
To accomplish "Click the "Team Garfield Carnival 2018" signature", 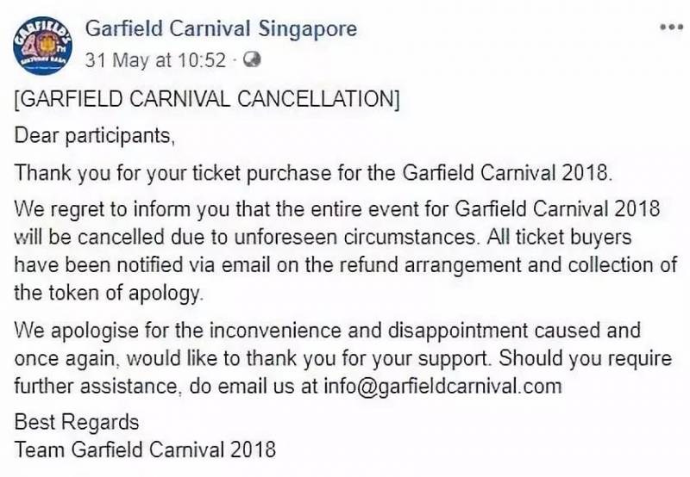I will [x=145, y=449].
